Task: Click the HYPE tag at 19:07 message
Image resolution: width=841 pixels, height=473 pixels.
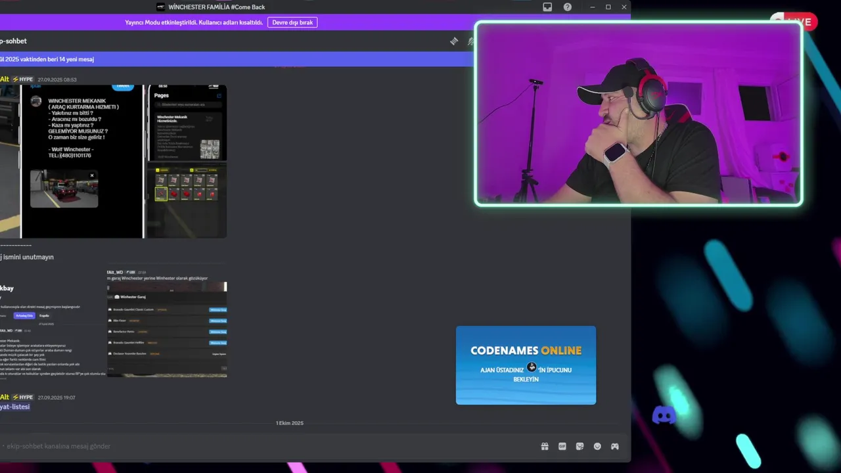Action: point(23,397)
